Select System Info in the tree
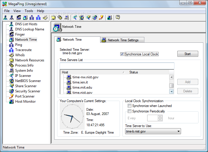 click(x=24, y=71)
